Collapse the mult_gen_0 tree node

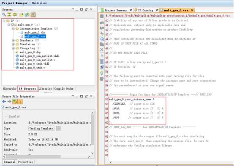pos(8,25)
